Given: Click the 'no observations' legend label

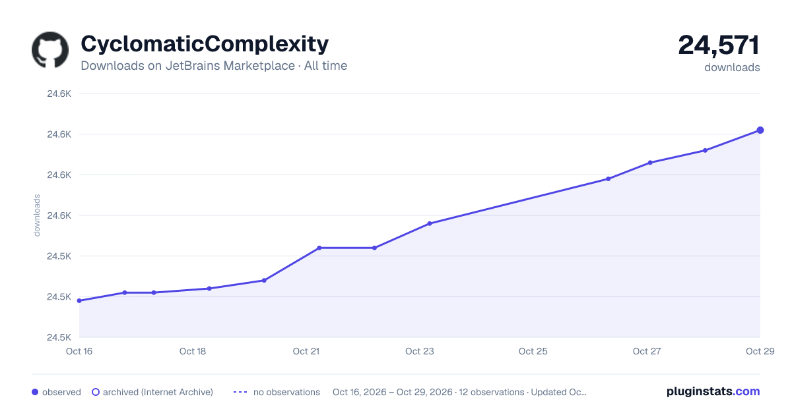Looking at the screenshot, I should coord(286,392).
